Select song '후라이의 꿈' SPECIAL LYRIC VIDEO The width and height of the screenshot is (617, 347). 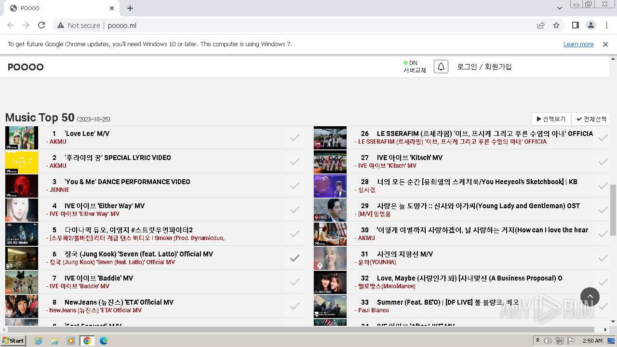coord(118,158)
